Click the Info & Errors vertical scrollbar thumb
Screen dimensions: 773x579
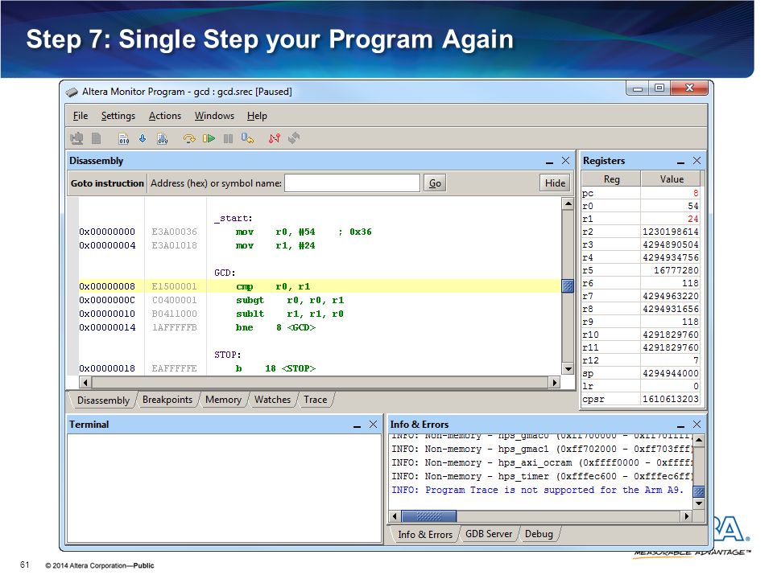(699, 491)
